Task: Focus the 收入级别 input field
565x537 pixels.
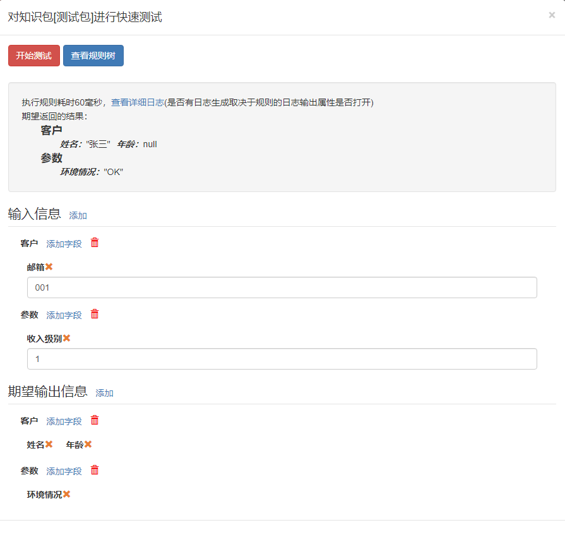Action: pyautogui.click(x=282, y=359)
